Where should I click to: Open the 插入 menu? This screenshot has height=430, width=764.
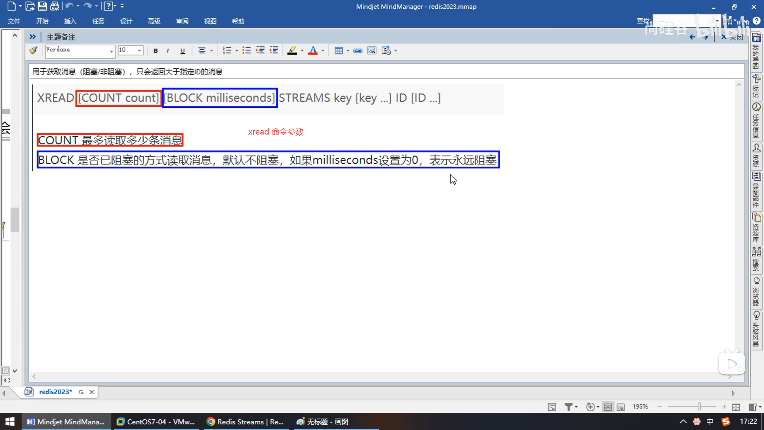coord(70,21)
